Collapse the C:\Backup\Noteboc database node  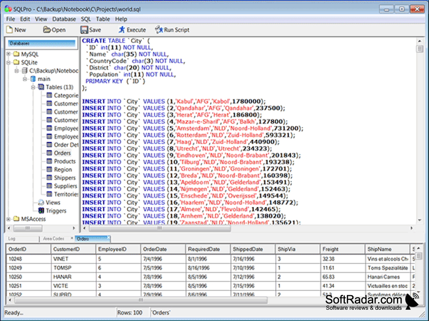point(17,71)
